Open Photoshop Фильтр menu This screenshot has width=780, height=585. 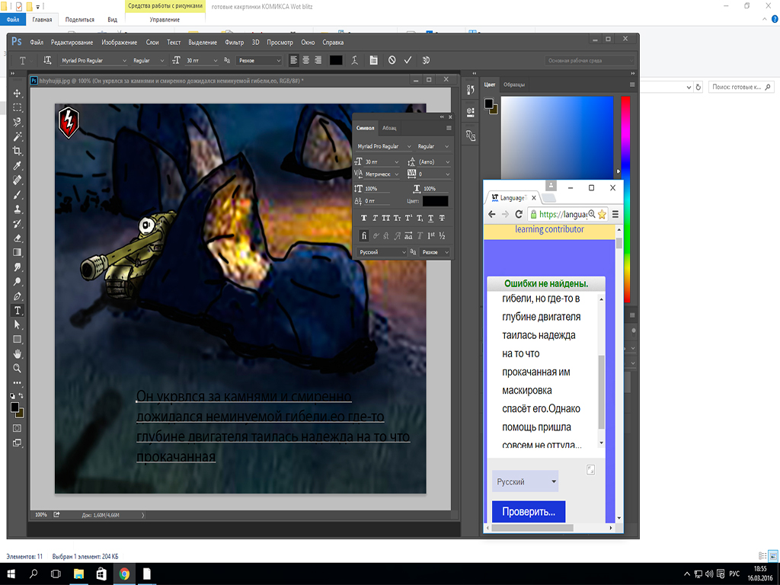click(235, 43)
